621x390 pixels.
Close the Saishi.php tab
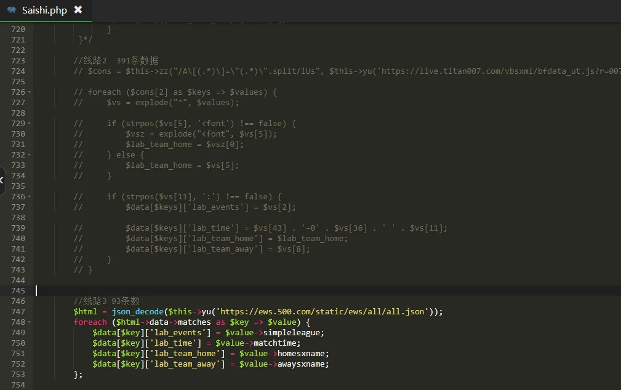tap(78, 9)
